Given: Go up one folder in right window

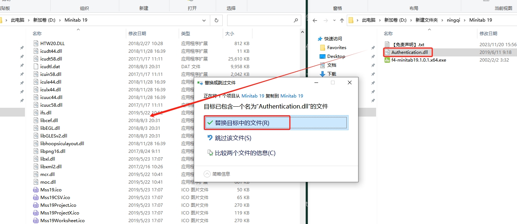Looking at the screenshot, I should coord(342,20).
